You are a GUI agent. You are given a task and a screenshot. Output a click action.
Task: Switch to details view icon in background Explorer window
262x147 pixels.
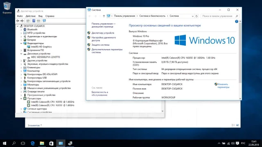233,125
